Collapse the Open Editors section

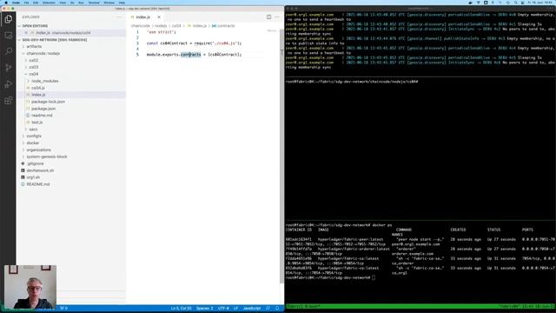(x=20, y=26)
